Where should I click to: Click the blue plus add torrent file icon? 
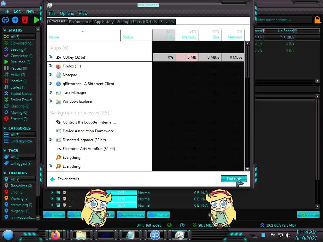tap(15, 20)
